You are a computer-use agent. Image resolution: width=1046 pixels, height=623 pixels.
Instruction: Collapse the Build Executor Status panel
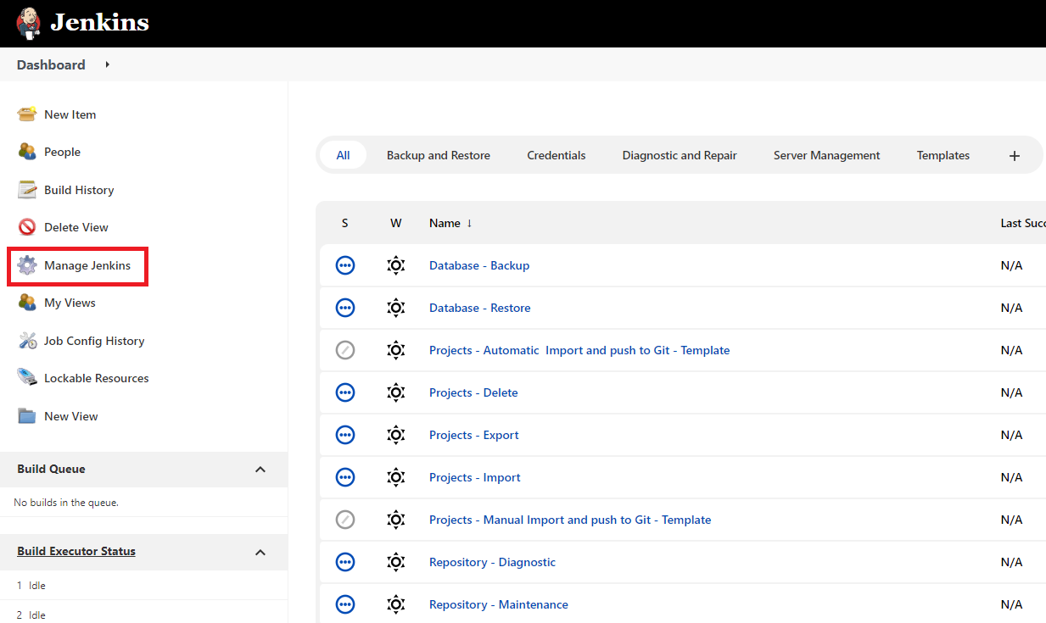click(260, 552)
